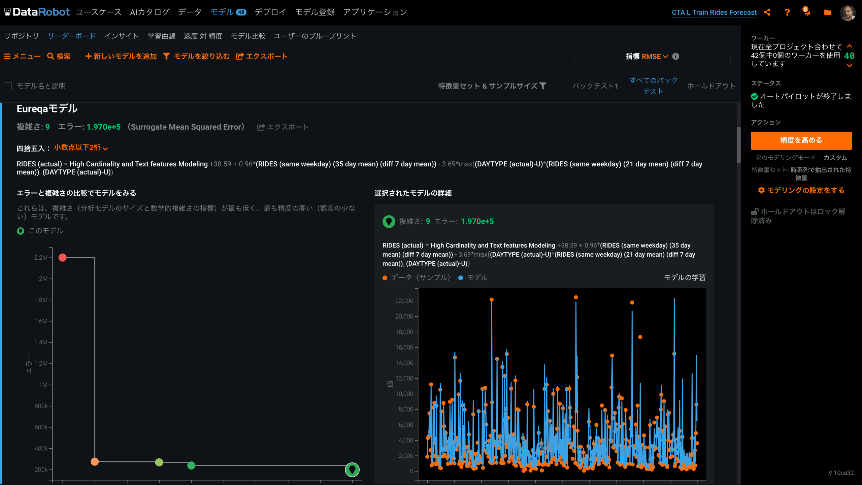Select the middle green point on chart
This screenshot has width=862, height=485.
191,465
